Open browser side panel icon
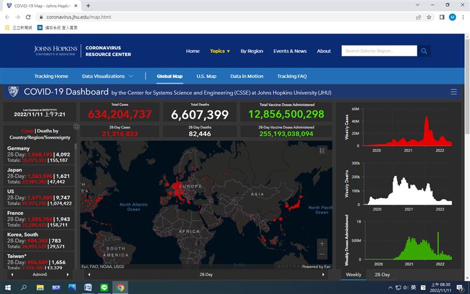This screenshot has height=294, width=470. (x=442, y=17)
